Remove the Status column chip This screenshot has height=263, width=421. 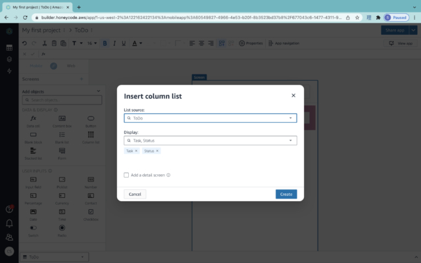pyautogui.click(x=157, y=151)
